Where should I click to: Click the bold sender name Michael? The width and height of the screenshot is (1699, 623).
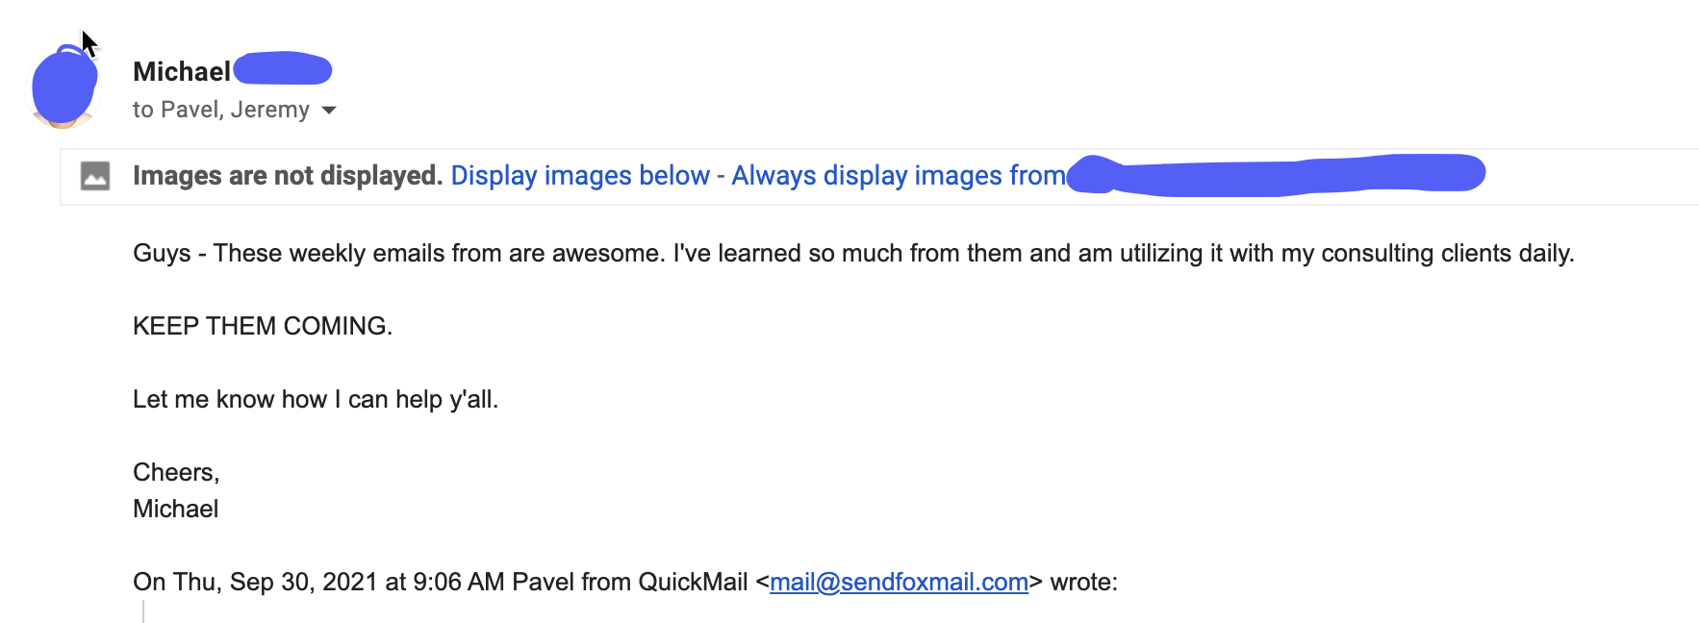click(181, 72)
